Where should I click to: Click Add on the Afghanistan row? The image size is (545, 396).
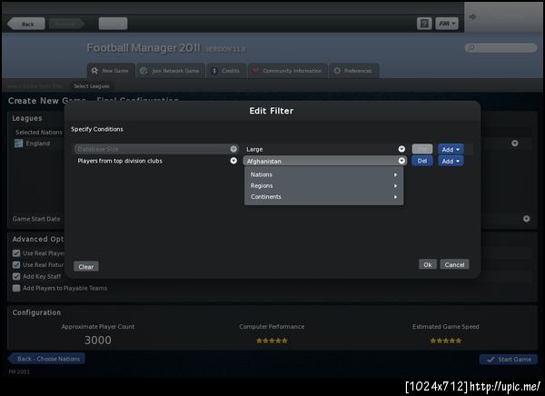pos(451,162)
